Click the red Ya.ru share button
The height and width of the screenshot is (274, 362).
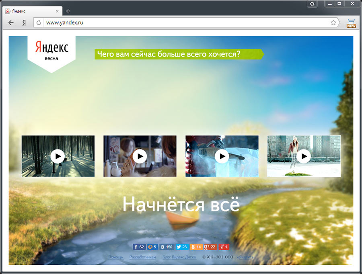point(224,247)
